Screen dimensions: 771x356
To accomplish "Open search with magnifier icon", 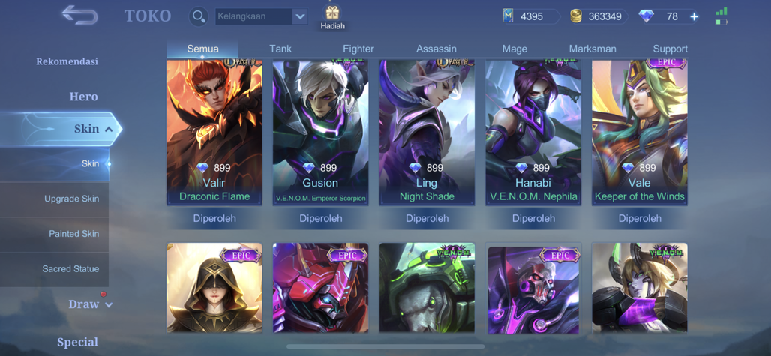I will click(x=199, y=16).
